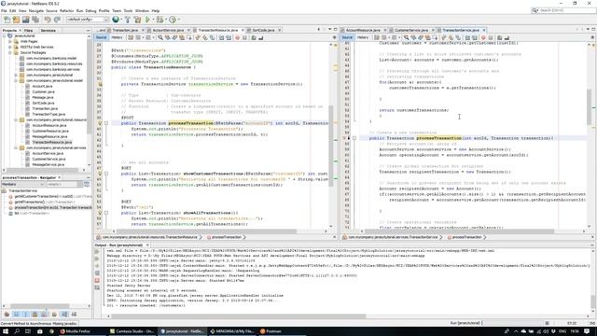Click the Debug Project toolbar icon
The image size is (597, 336).
pos(160,20)
